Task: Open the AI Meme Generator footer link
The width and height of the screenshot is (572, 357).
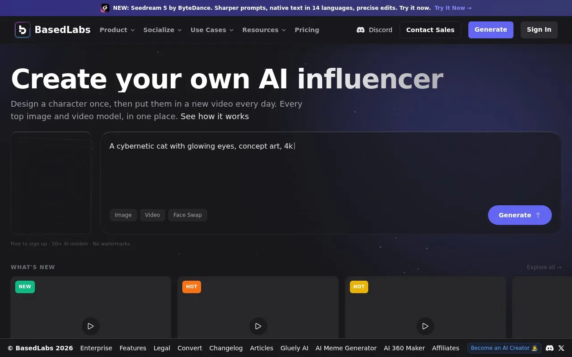Action: [x=346, y=348]
